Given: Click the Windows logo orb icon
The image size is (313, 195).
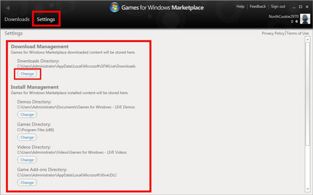Looking at the screenshot, I should point(114,7).
